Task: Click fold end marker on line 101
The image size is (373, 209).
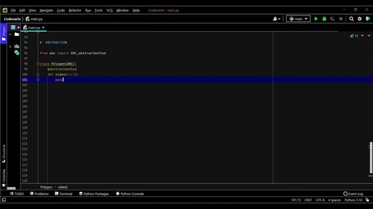Action: pos(38,80)
